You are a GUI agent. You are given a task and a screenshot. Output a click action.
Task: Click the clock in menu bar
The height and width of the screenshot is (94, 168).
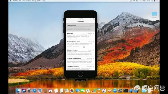[143, 1]
